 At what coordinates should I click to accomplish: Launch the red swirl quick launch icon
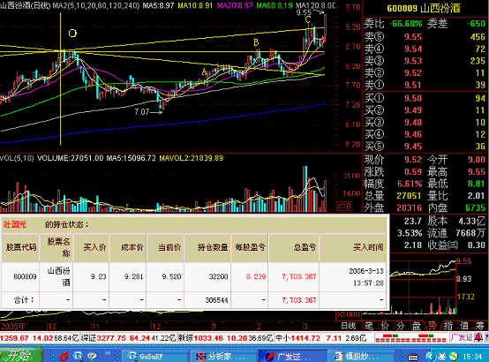(64, 356)
